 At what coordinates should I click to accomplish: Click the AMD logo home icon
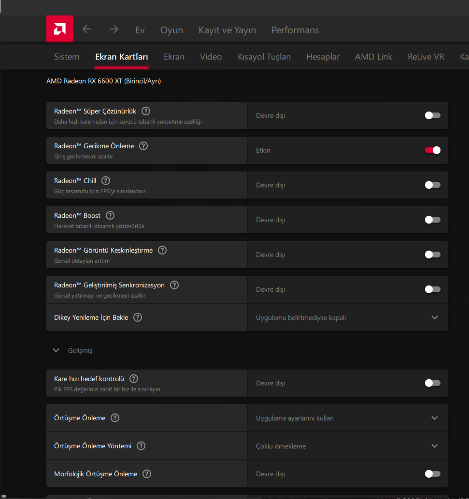[60, 29]
